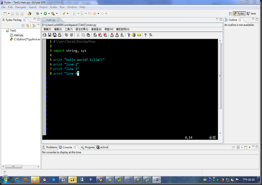
Task: Click the gvim Make hammer icon
Action: (x=129, y=35)
